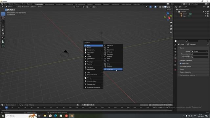Select the Annotate pencil tool
This screenshot has width=210, height=118.
[3, 38]
